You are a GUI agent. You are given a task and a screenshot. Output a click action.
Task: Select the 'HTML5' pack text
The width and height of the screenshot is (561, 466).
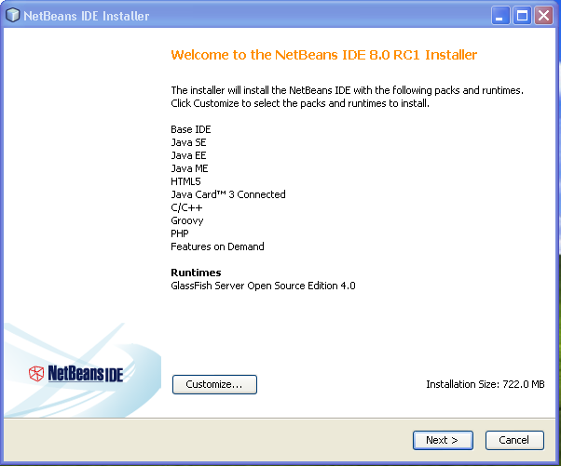[185, 181]
